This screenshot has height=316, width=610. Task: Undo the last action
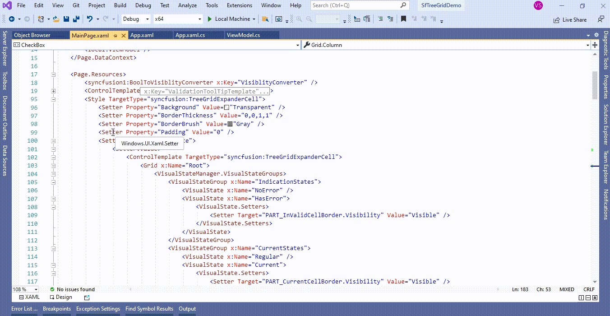tap(89, 19)
